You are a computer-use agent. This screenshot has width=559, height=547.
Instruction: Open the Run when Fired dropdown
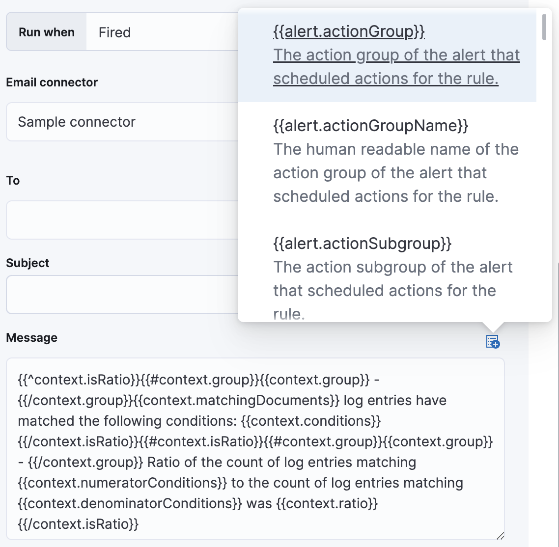point(147,32)
